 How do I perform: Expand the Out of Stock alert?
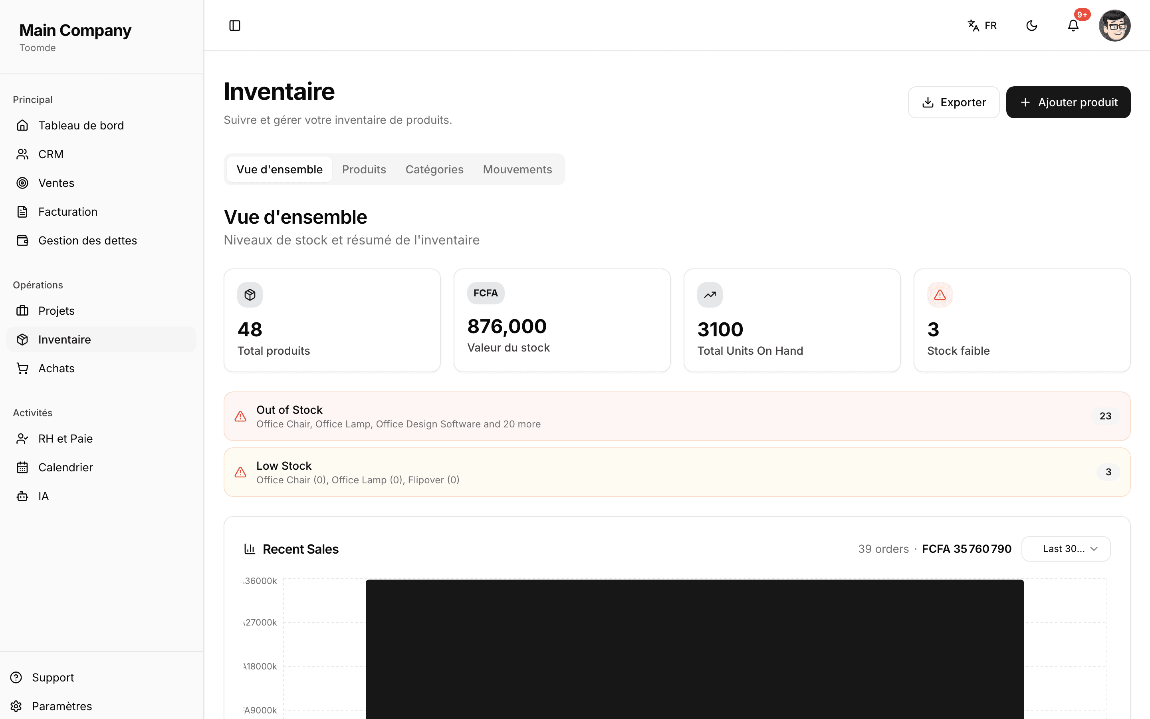pyautogui.click(x=677, y=416)
